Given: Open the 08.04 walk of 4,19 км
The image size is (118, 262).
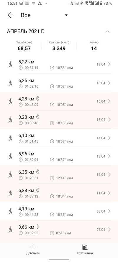Looking at the screenshot, I should point(59,211).
